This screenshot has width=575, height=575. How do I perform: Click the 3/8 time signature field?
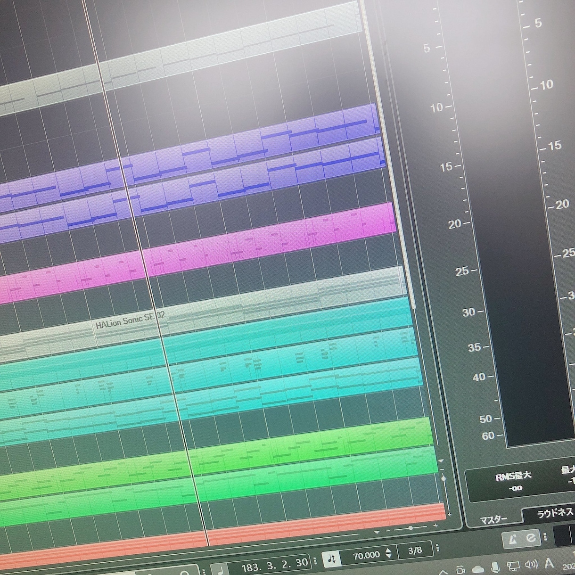point(415,550)
